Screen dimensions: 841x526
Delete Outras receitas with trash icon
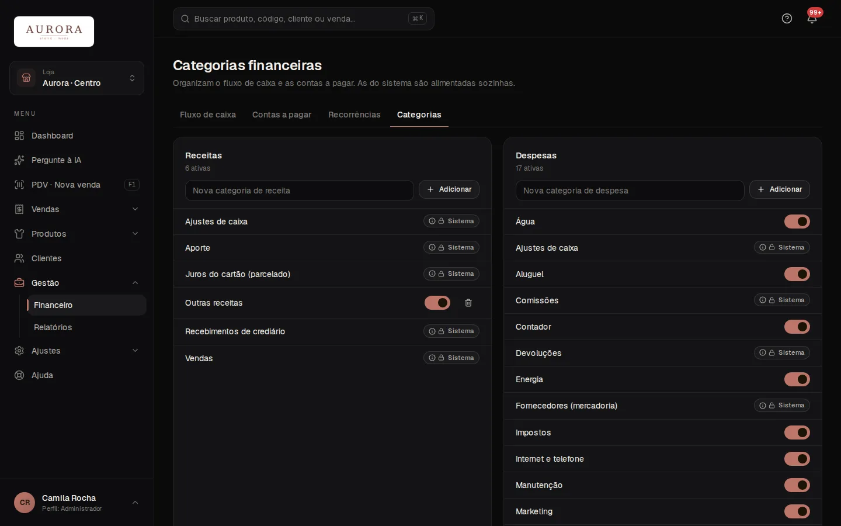(468, 303)
